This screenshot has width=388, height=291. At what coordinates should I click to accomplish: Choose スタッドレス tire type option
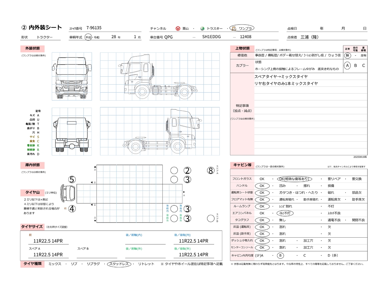[119, 264]
